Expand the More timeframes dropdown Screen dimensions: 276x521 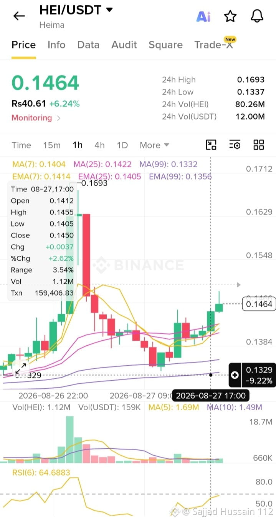(154, 145)
